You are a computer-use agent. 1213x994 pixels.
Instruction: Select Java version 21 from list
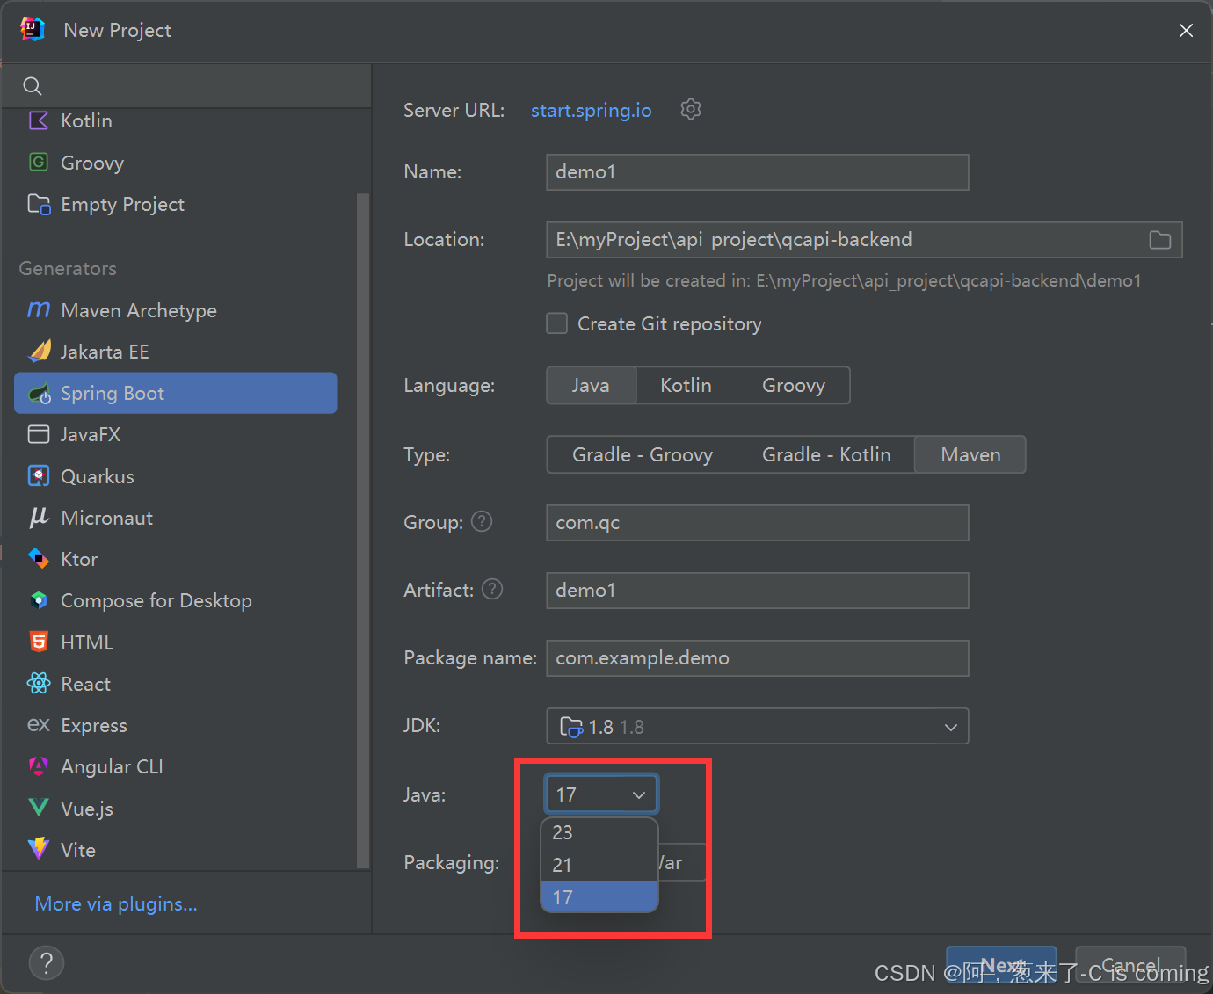coord(599,865)
